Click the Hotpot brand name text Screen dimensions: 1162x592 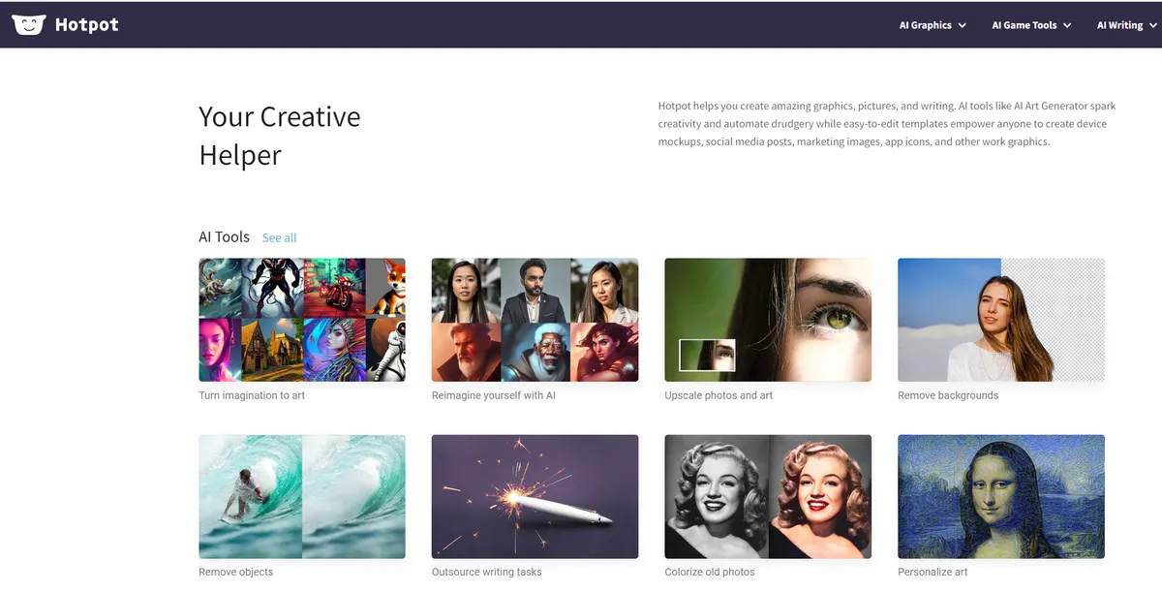pos(86,25)
